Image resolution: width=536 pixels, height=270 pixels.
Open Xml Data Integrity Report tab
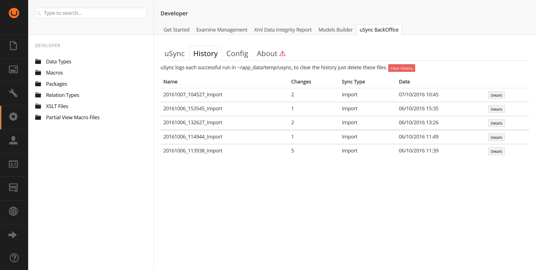(283, 30)
